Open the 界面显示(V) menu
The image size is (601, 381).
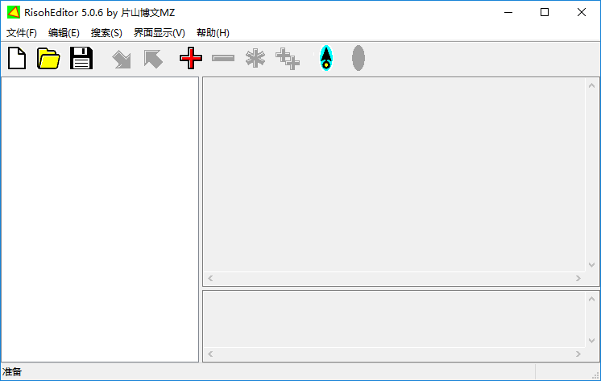[x=159, y=33]
